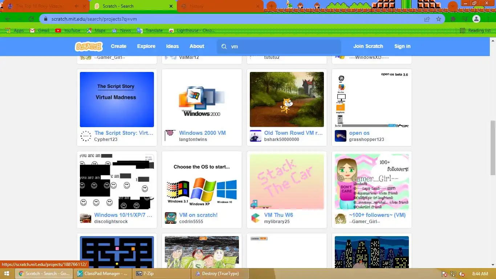
Task: Open the drawn green characters thumbnail
Action: coord(202,252)
